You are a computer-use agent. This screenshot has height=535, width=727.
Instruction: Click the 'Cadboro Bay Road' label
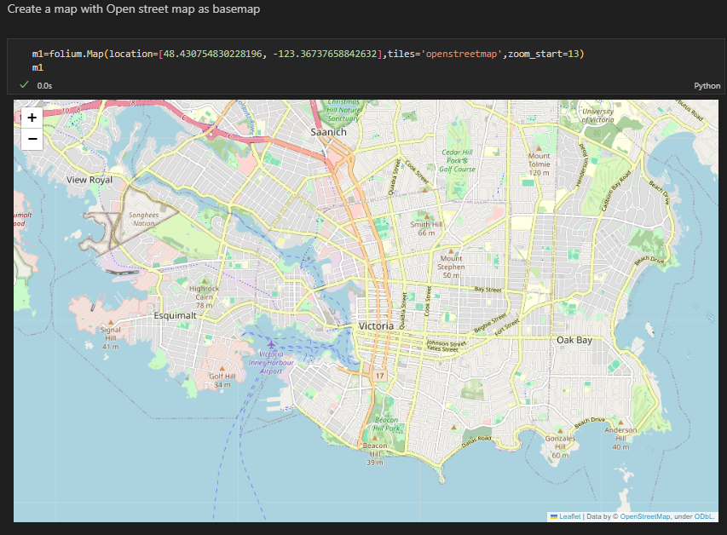click(x=616, y=191)
